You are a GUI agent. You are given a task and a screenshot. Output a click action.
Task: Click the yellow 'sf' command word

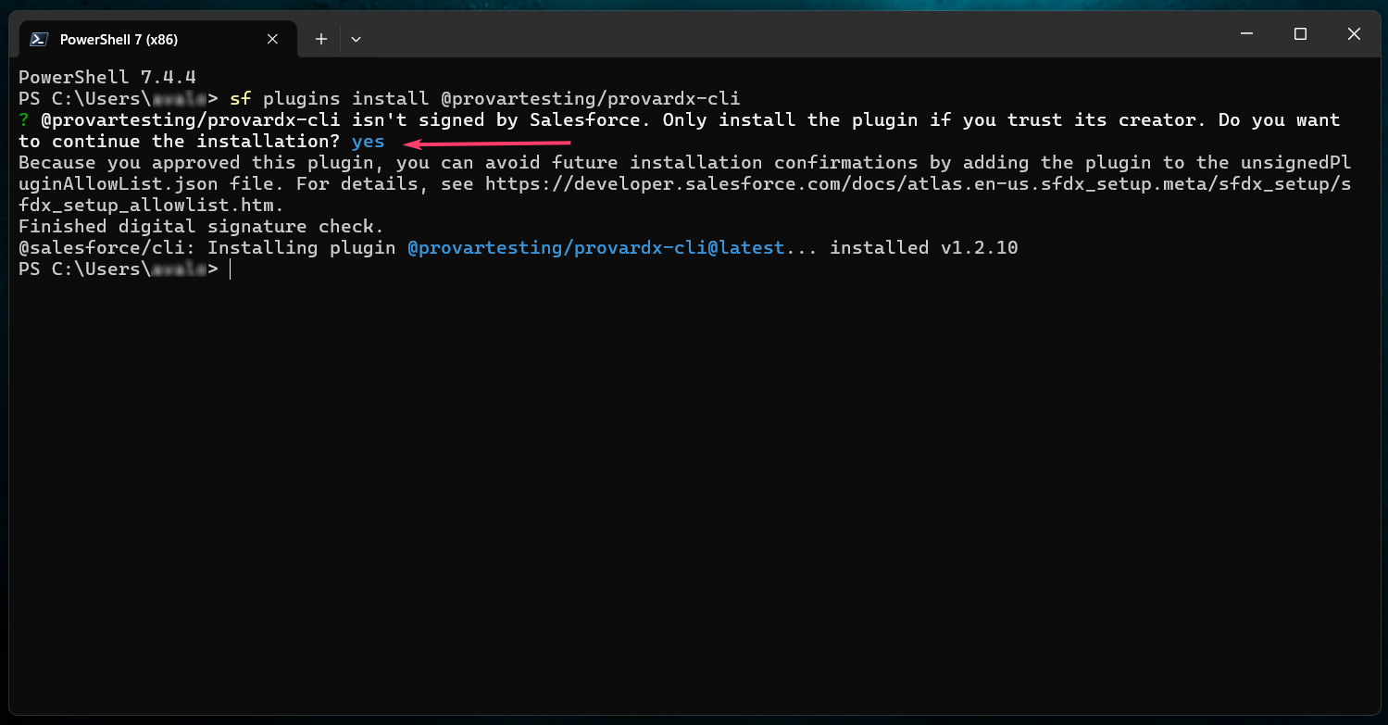(x=240, y=99)
